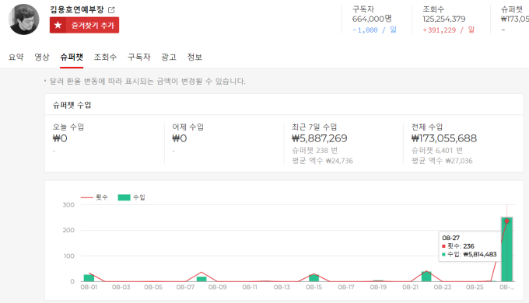Open the 조회수 tab
Screen dimensions: 529x303
(x=105, y=57)
